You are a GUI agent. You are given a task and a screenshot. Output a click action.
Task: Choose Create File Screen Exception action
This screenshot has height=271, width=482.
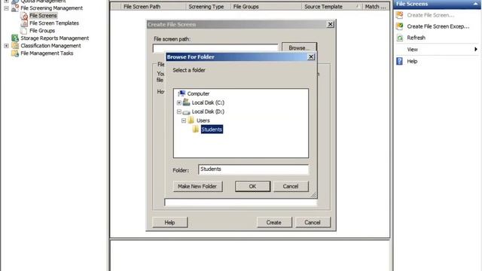[438, 26]
